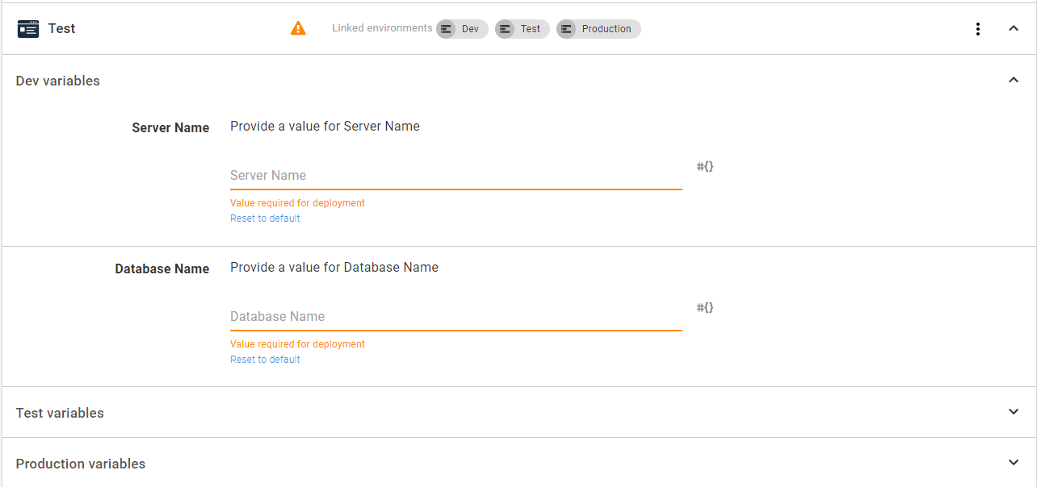This screenshot has height=487, width=1037.
Task: Collapse the Test tenant section chevron
Action: (x=1014, y=29)
